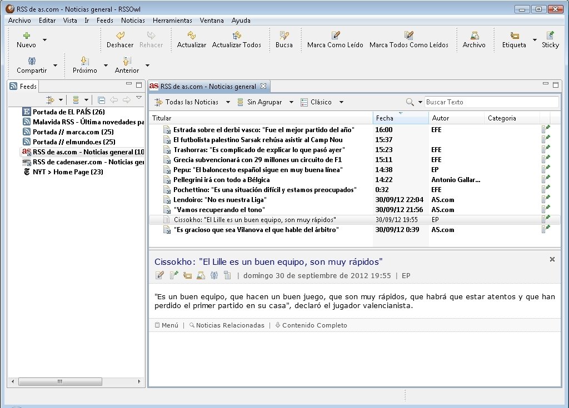Click the Nuevo toolbar icon
569x408 pixels.
(x=27, y=36)
